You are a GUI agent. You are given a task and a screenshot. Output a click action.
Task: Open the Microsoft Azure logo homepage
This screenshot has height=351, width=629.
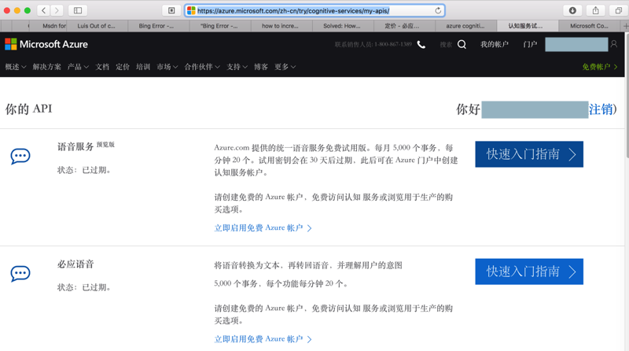click(46, 44)
